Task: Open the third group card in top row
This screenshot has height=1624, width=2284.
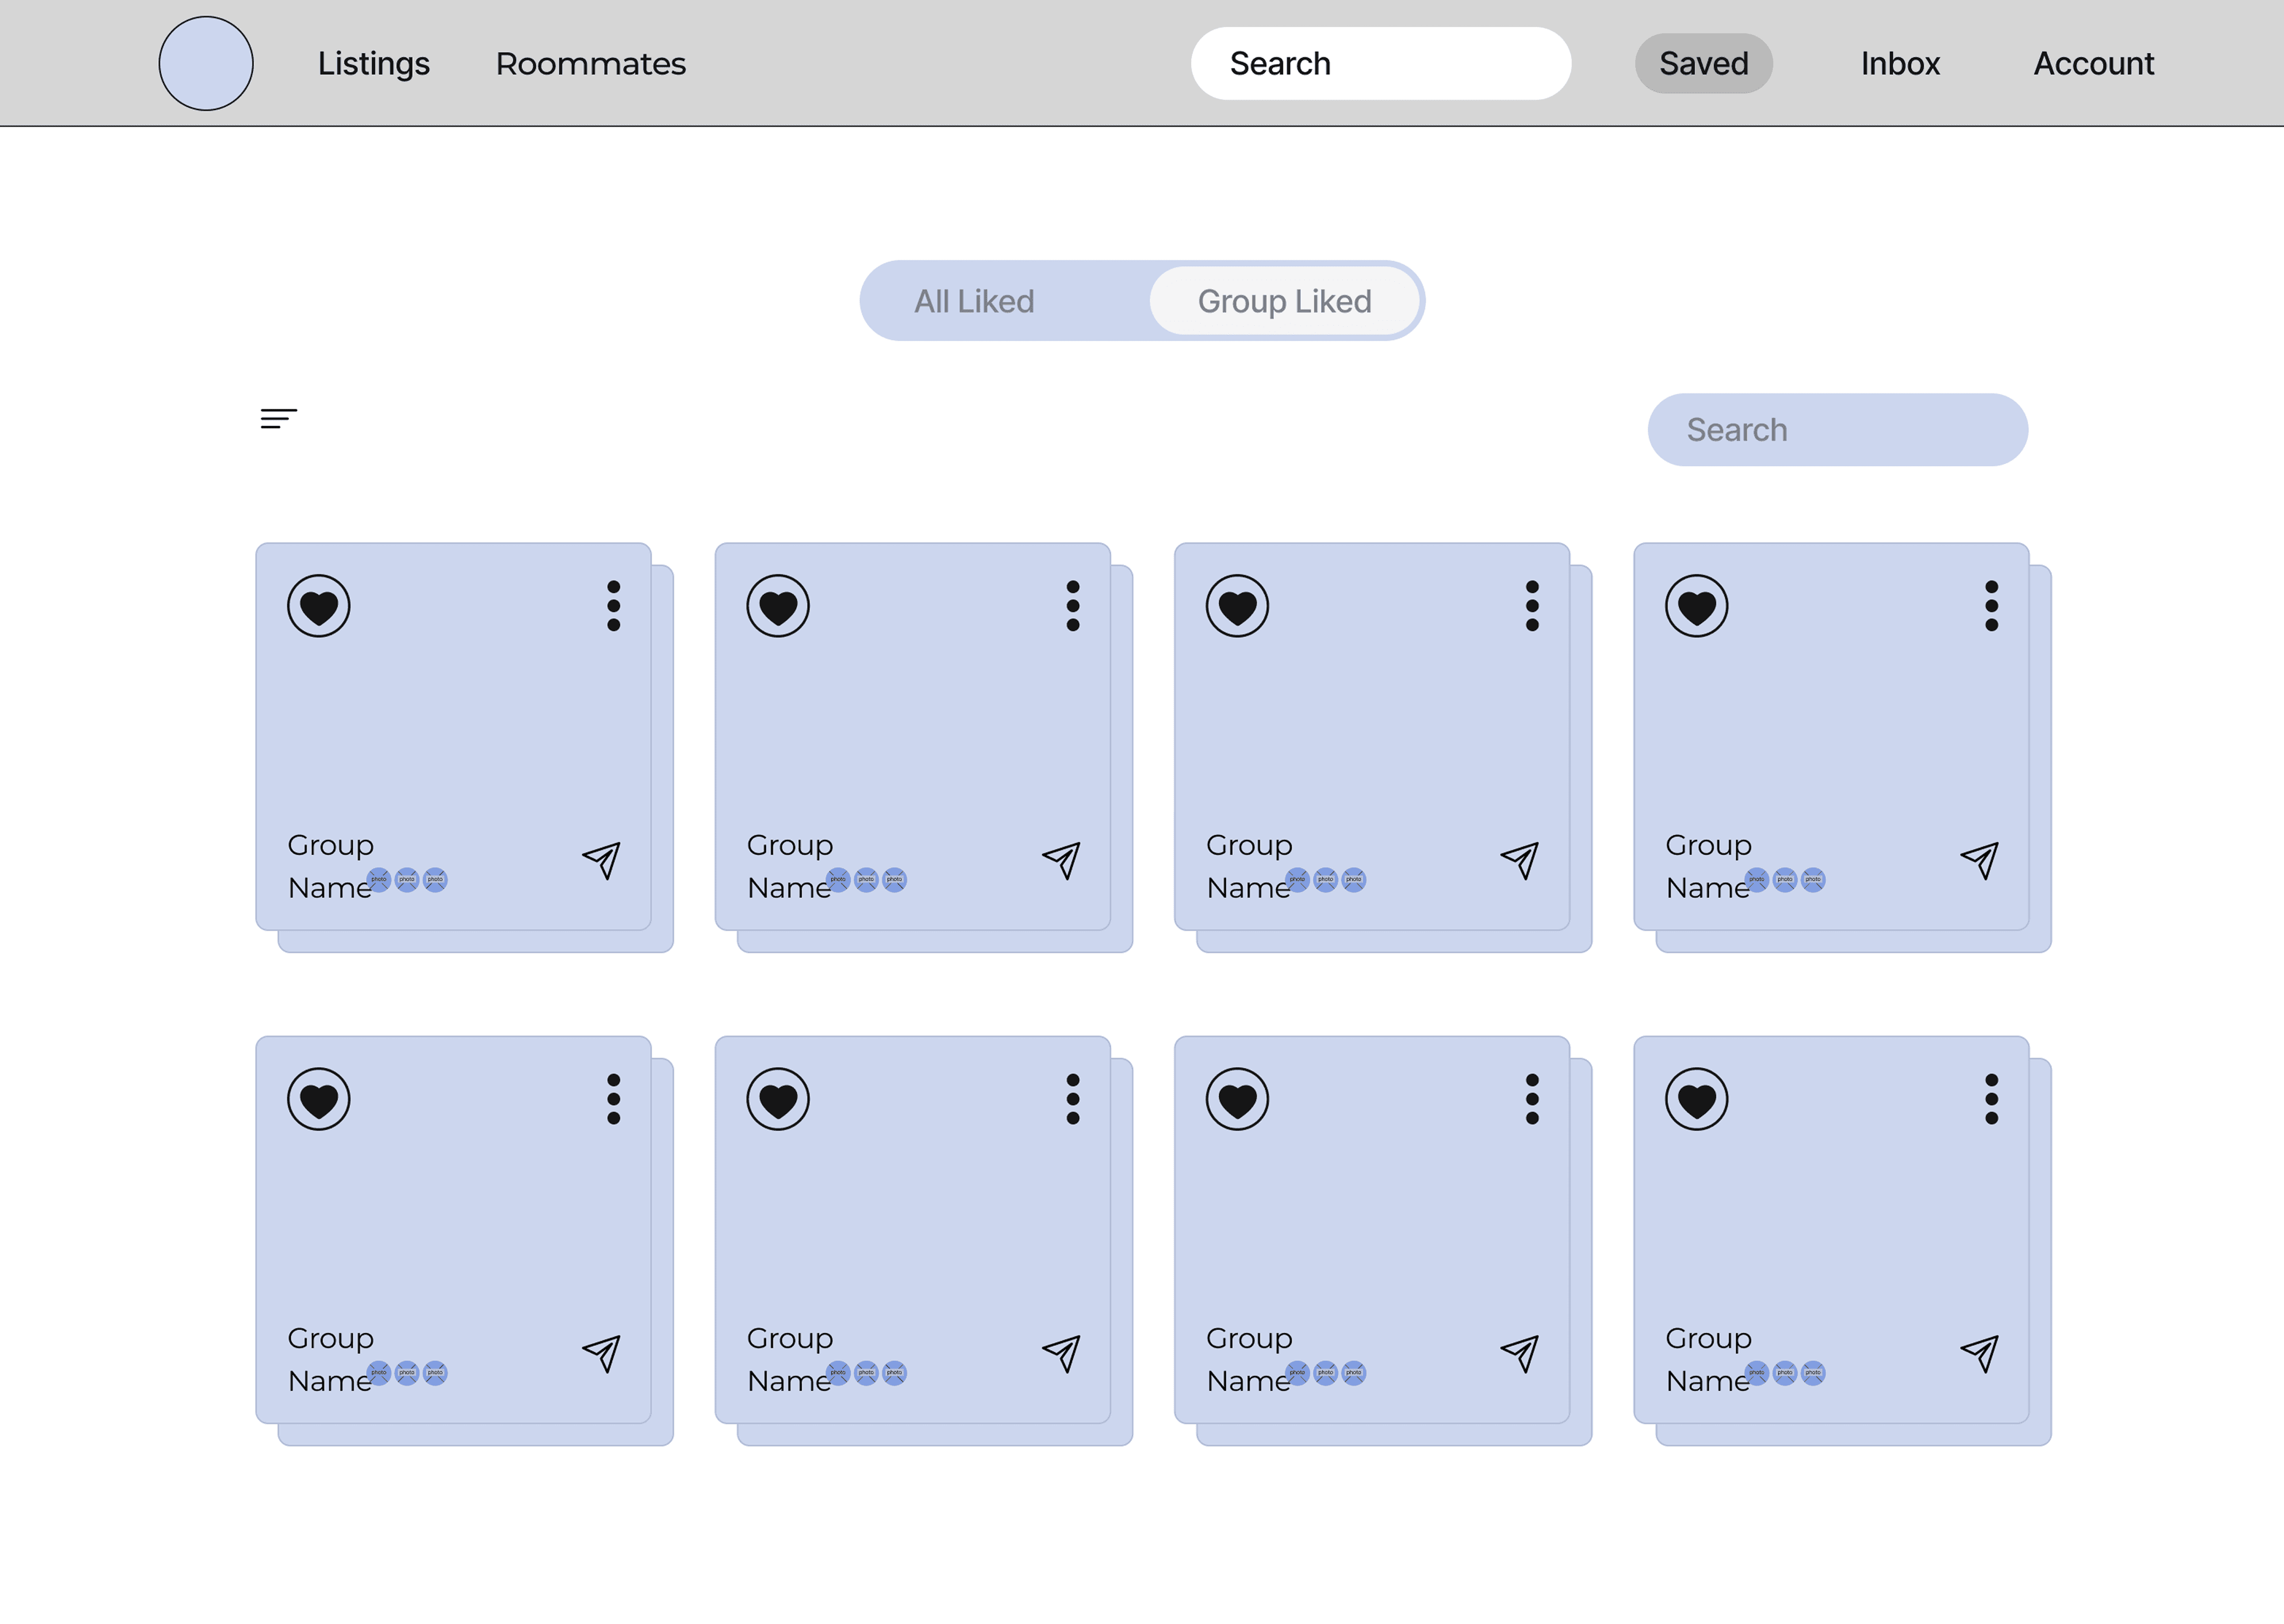Action: 1372,737
